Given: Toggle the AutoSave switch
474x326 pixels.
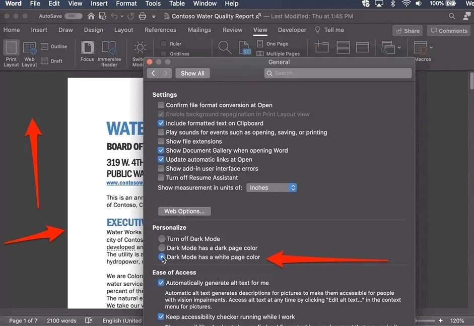Looking at the screenshot, I should [74, 16].
